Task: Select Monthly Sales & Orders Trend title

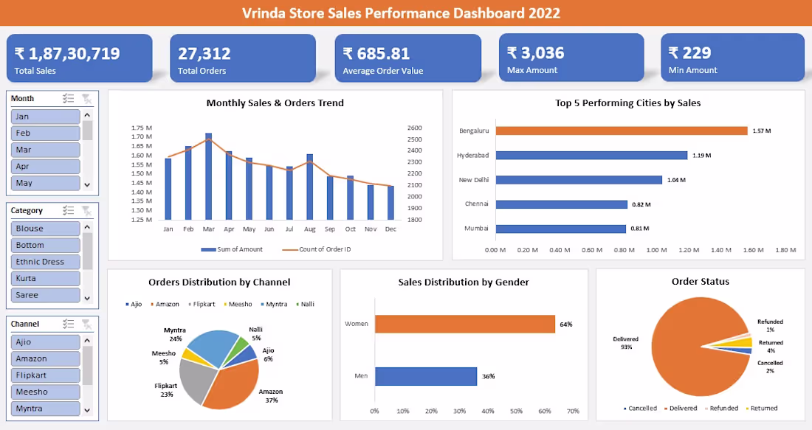Action: pos(275,103)
